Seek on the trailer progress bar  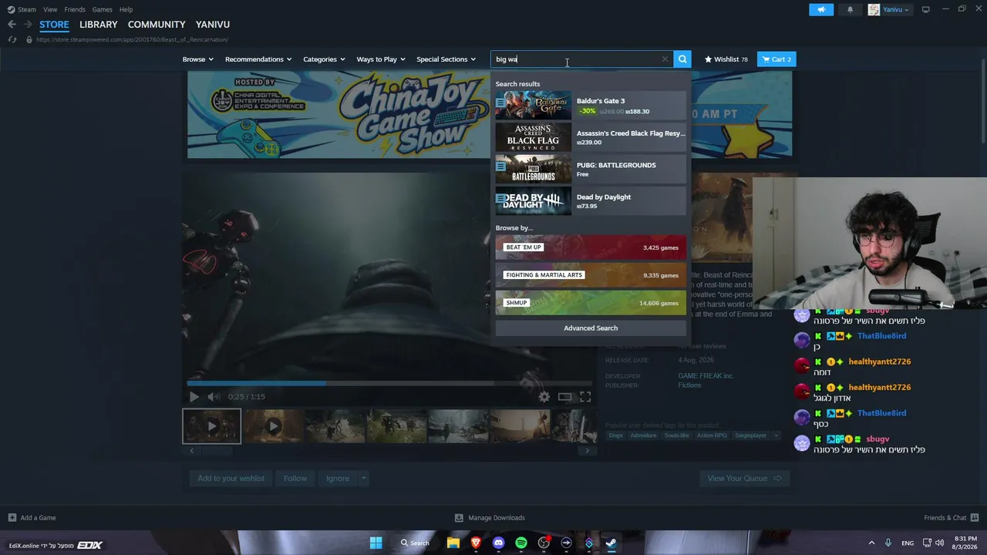[389, 383]
